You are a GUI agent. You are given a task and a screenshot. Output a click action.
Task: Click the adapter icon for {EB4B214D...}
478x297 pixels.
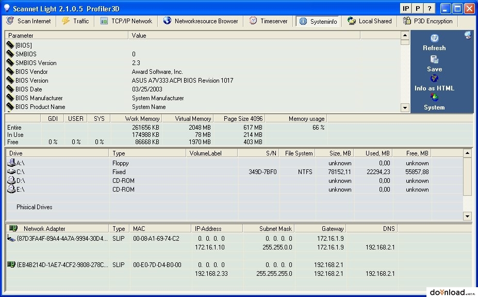(11, 264)
